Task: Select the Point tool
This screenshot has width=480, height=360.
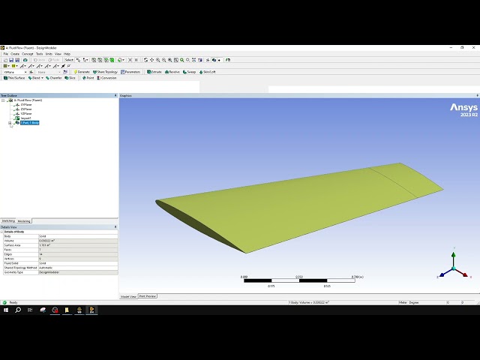Action: (88, 78)
